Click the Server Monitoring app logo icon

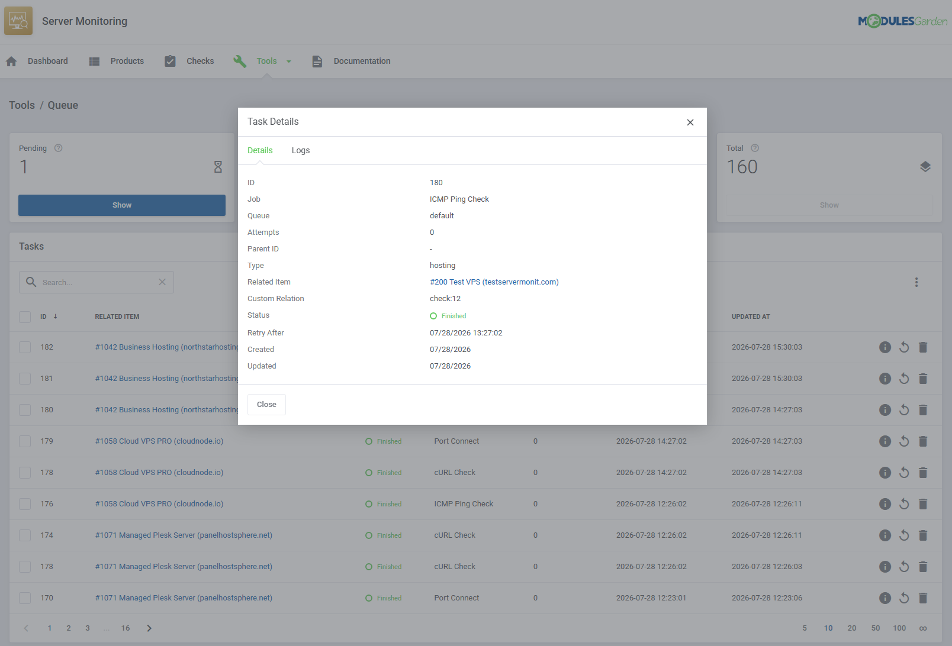[x=18, y=21]
